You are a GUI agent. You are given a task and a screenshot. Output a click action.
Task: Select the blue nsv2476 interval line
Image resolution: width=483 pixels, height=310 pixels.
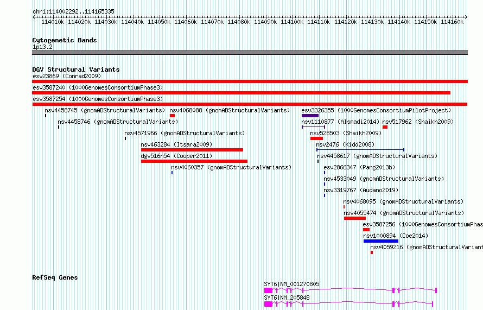click(360, 150)
